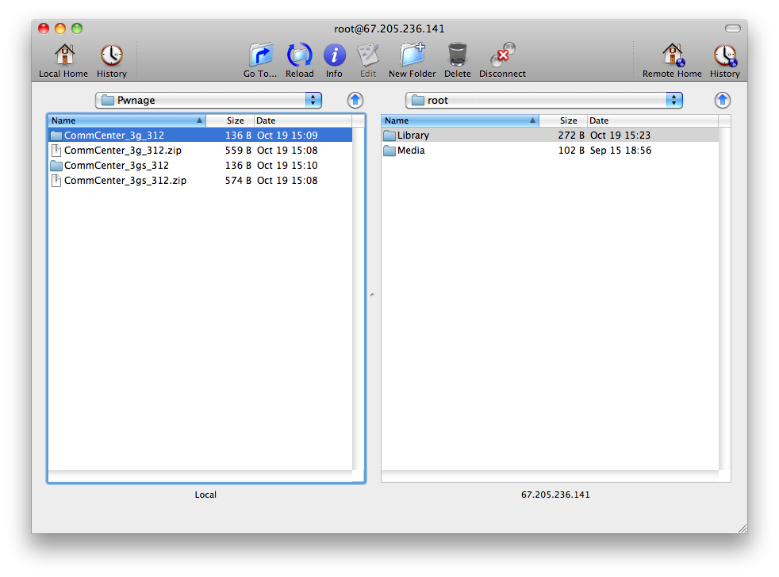The image size is (779, 577).
Task: Go to Remote Home
Action: coord(672,55)
